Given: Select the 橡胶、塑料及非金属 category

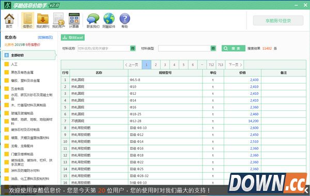Looking at the screenshot, I should (x=25, y=80).
